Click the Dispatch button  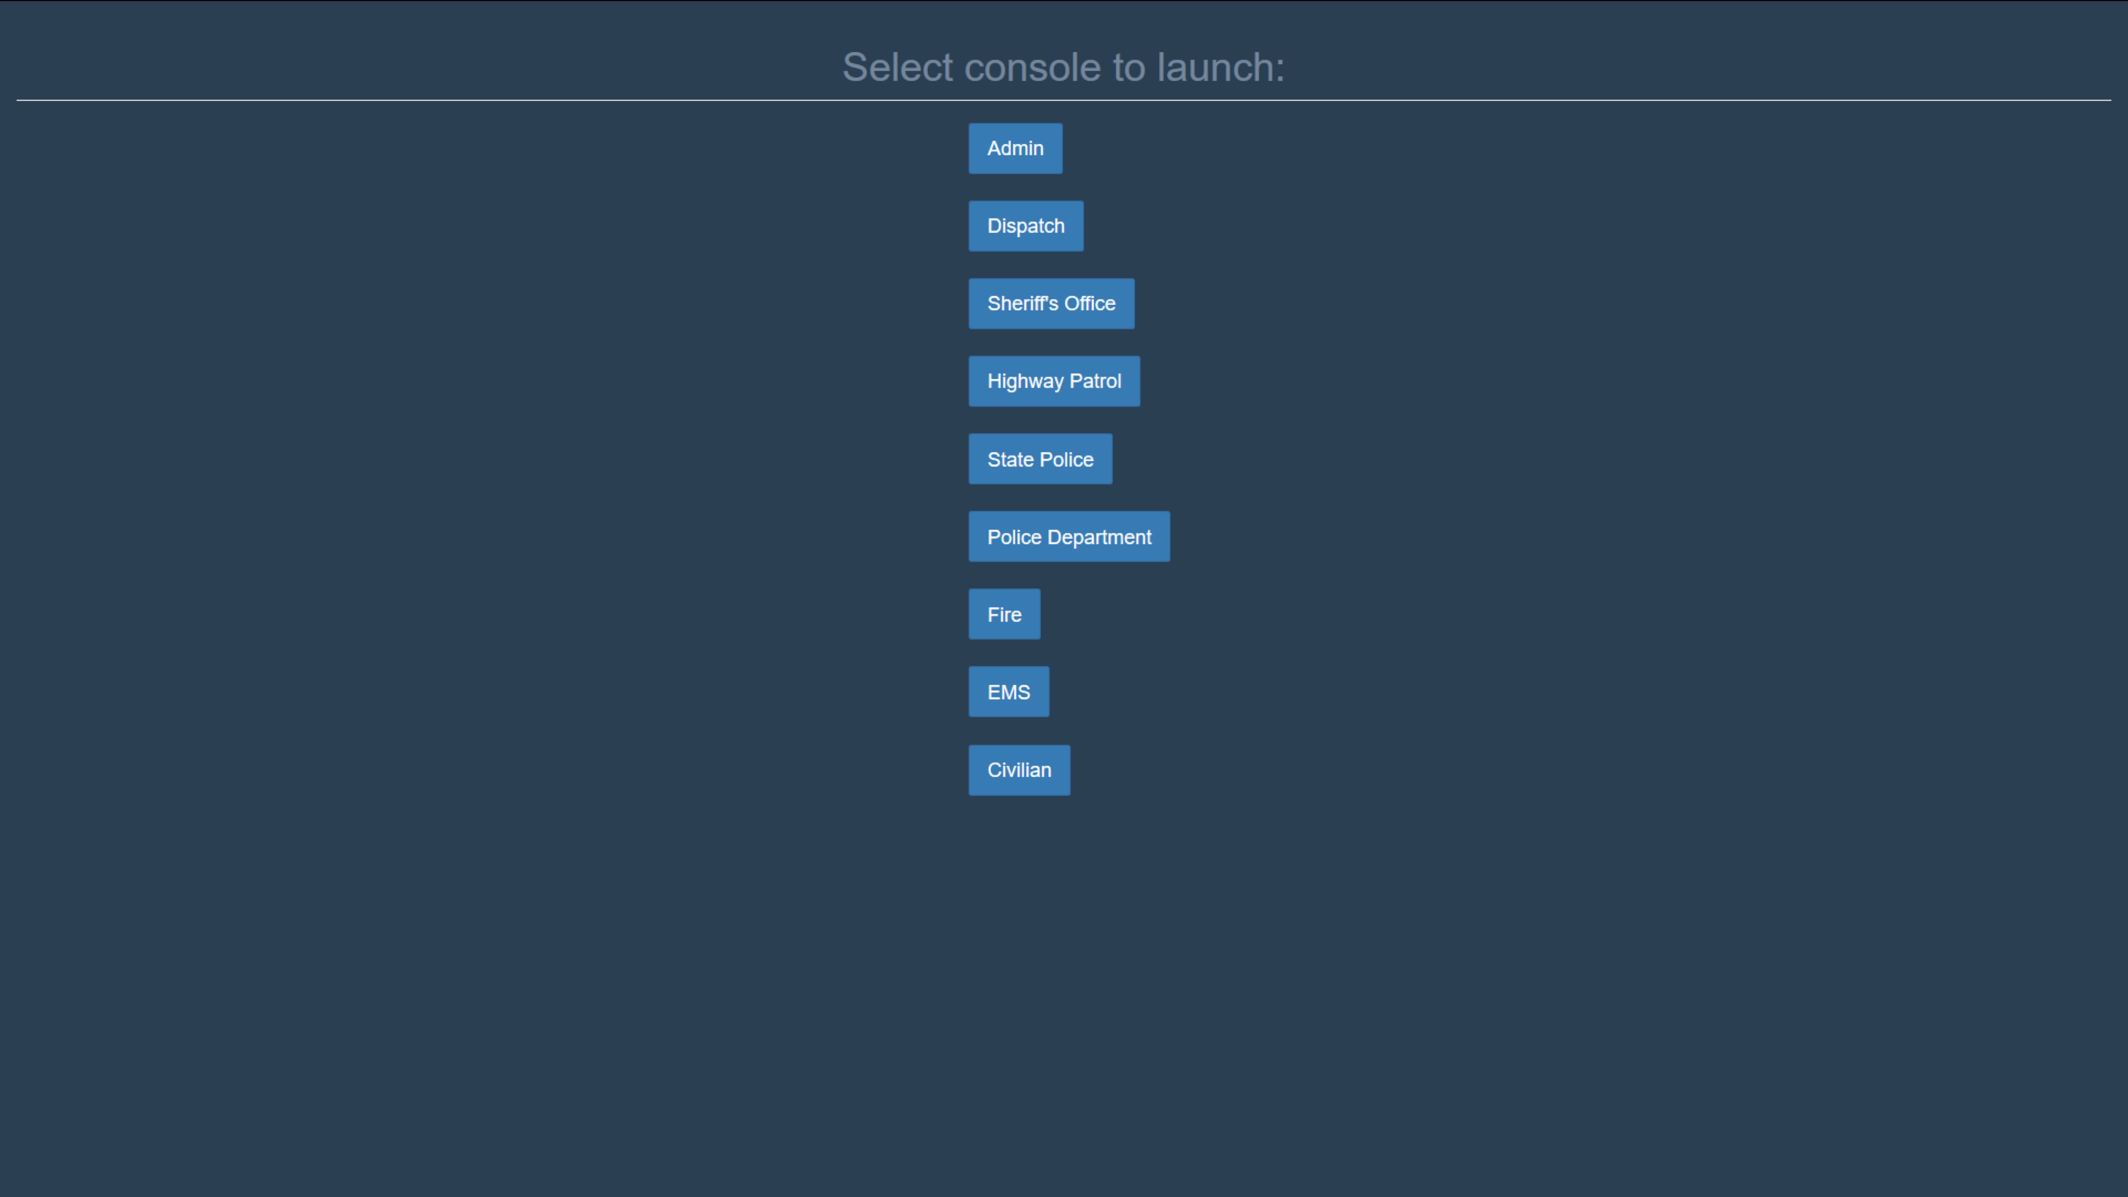pos(1026,226)
